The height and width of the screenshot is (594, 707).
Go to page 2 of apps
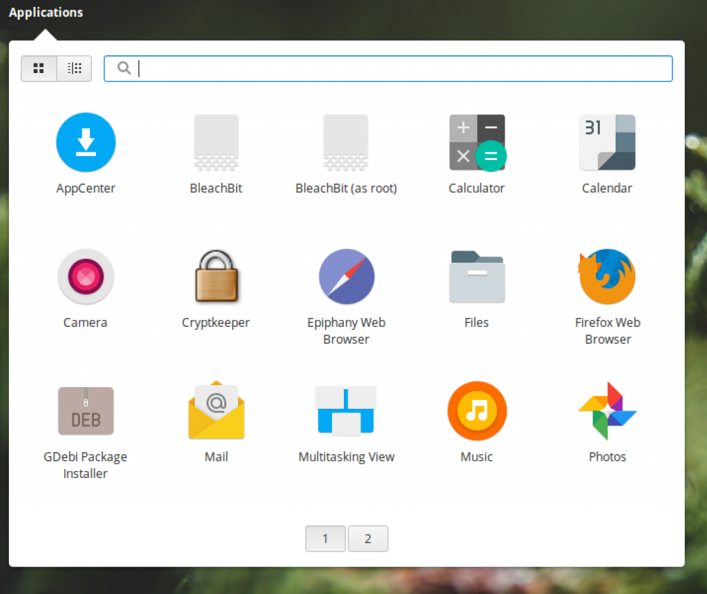pos(368,539)
